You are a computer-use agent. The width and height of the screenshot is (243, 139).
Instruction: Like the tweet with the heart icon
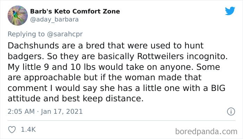click(x=12, y=130)
